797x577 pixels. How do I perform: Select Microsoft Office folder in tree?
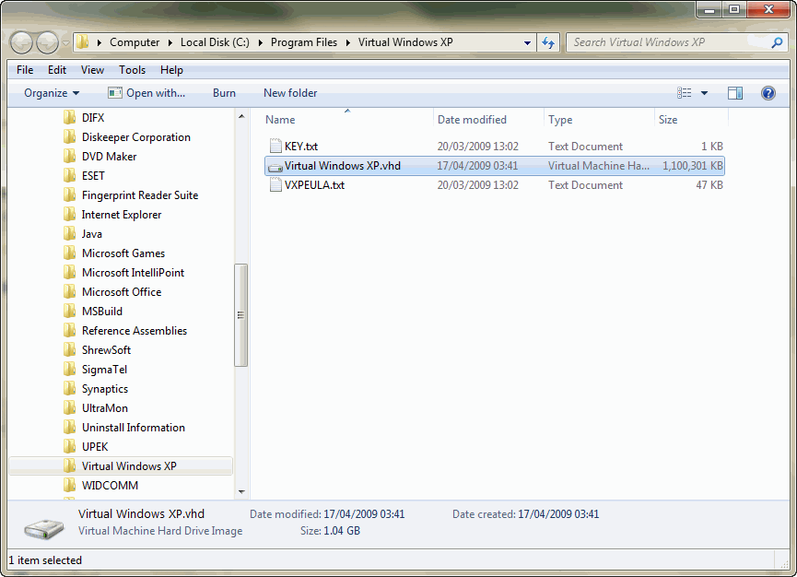[x=121, y=292]
